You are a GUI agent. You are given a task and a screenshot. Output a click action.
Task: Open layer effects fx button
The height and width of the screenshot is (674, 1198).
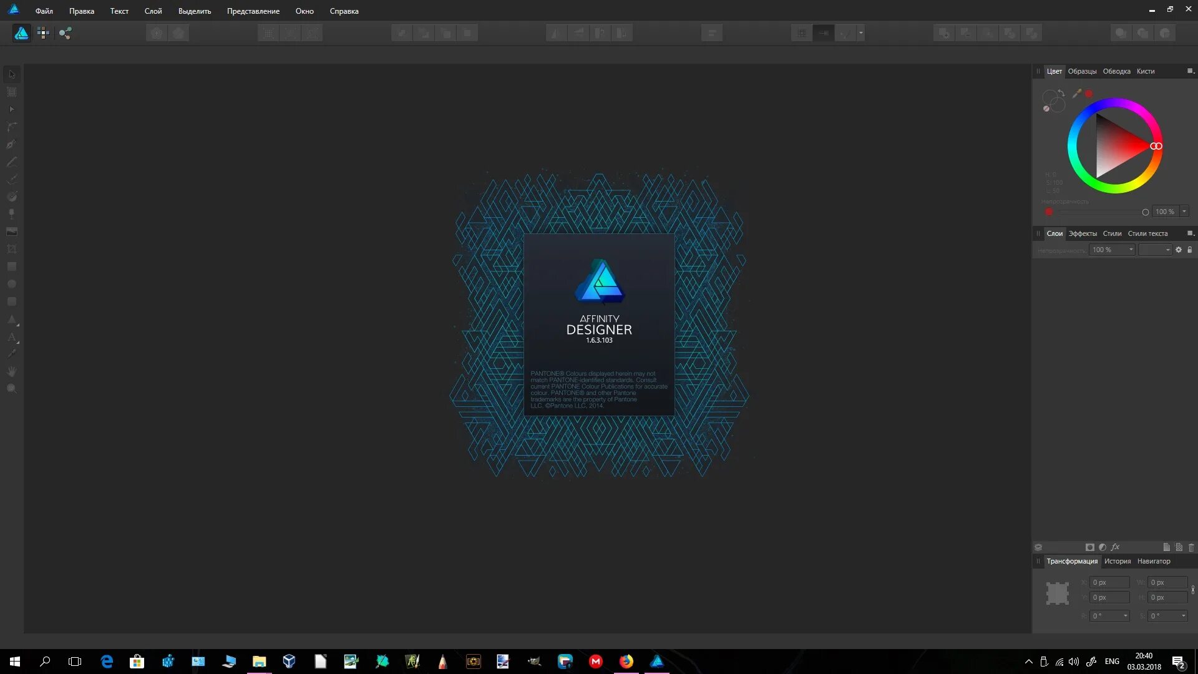(1115, 547)
